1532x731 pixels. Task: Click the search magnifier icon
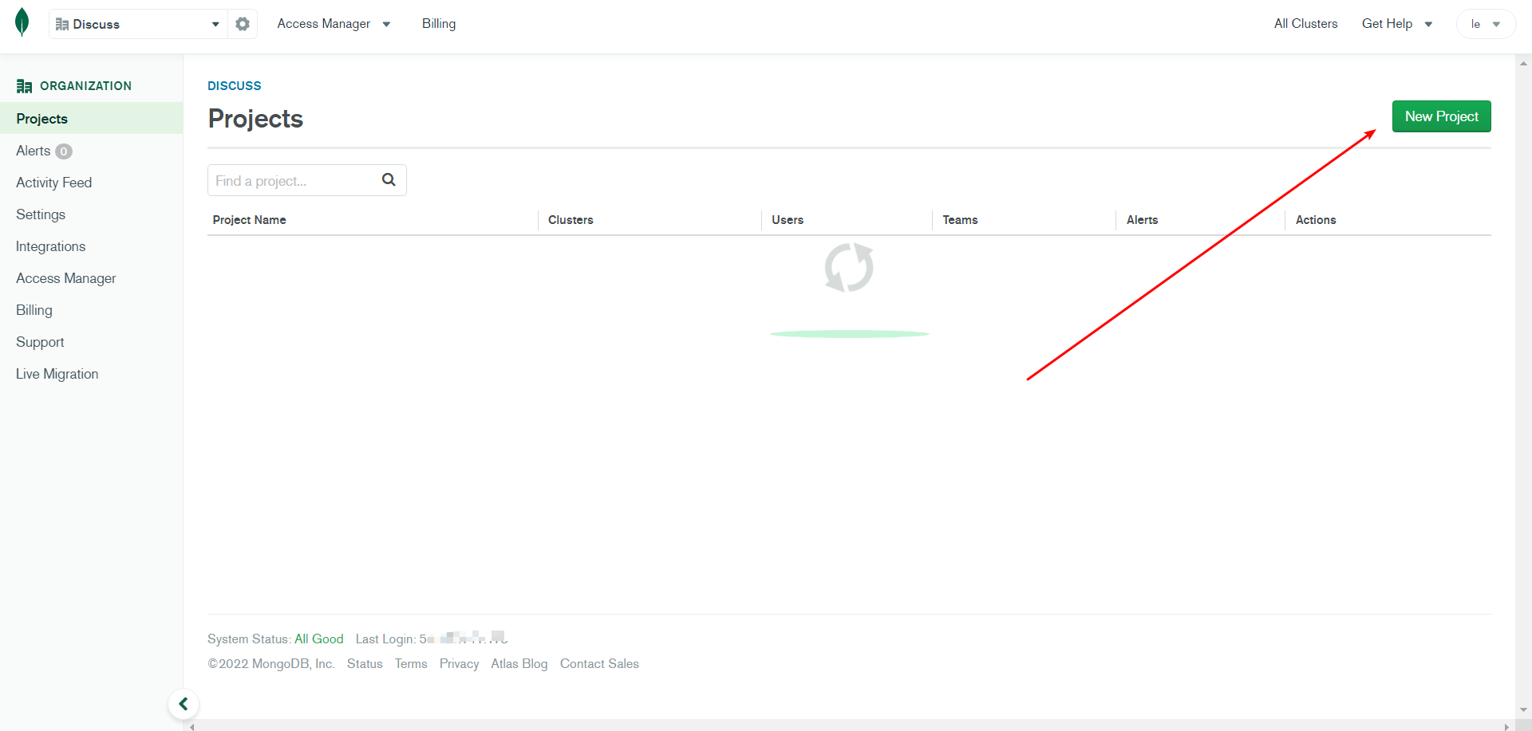point(389,180)
